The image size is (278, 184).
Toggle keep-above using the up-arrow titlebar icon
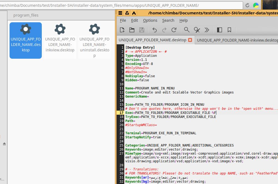point(134,13)
